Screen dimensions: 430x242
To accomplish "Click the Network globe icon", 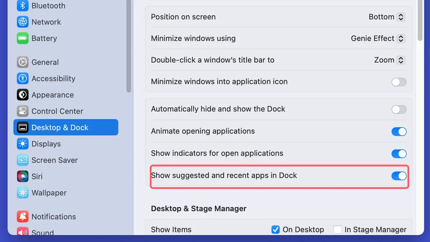I will pyautogui.click(x=23, y=22).
